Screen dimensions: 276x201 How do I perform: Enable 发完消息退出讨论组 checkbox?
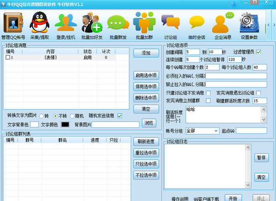(258, 93)
